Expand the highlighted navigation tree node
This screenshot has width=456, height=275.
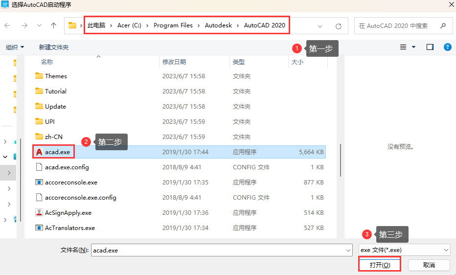pyautogui.click(x=9, y=173)
